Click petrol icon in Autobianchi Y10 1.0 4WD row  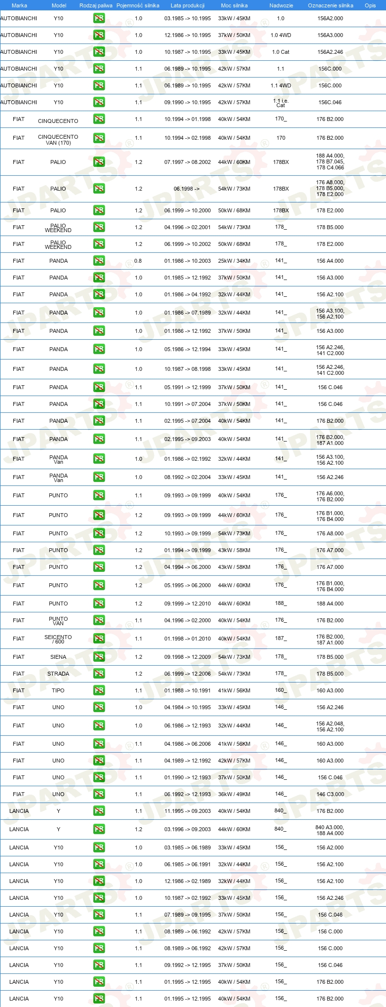99,35
